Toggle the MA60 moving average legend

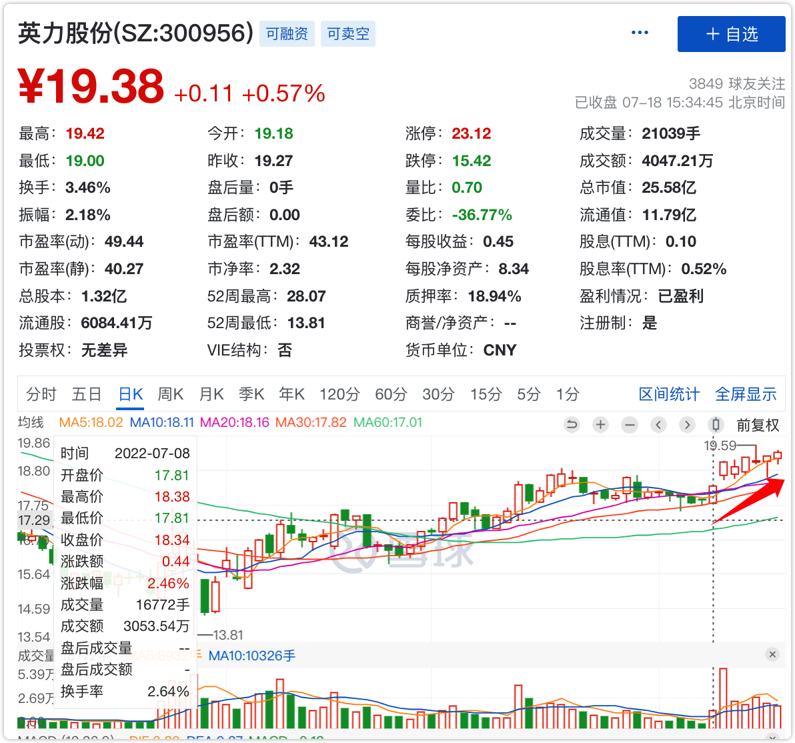tap(387, 422)
